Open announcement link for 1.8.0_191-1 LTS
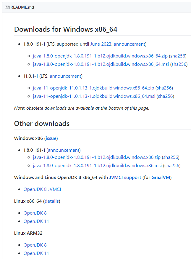The height and width of the screenshot is (259, 191). (130, 44)
